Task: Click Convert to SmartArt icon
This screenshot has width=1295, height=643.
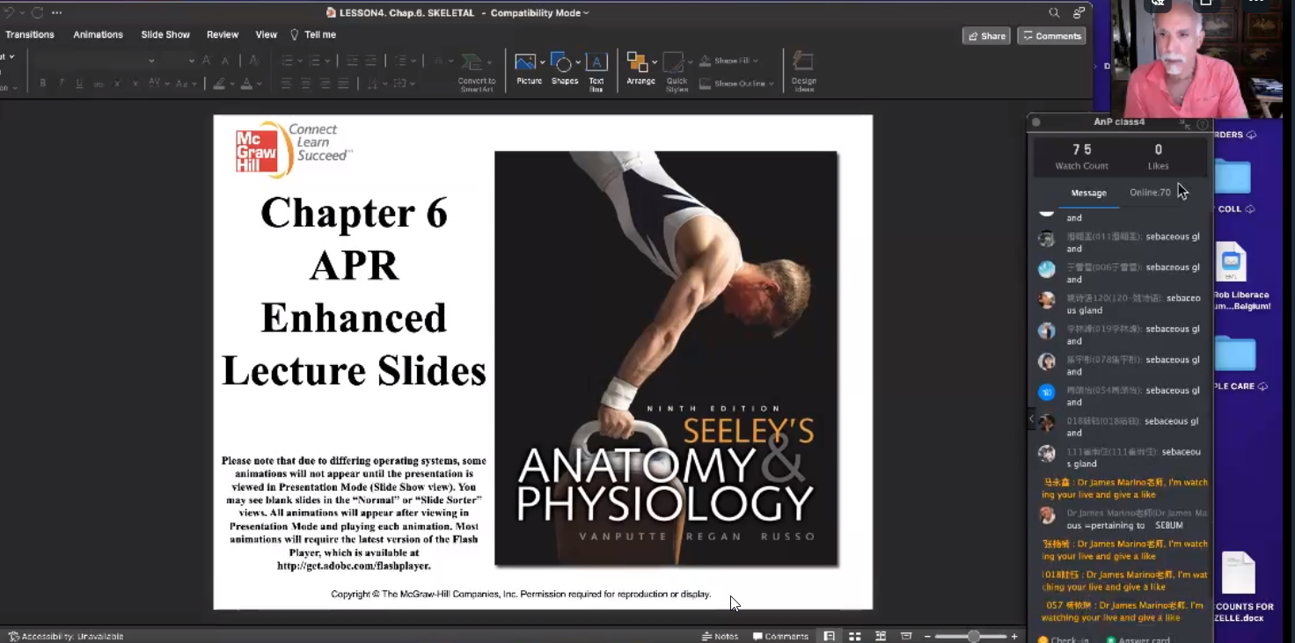Action: [476, 64]
